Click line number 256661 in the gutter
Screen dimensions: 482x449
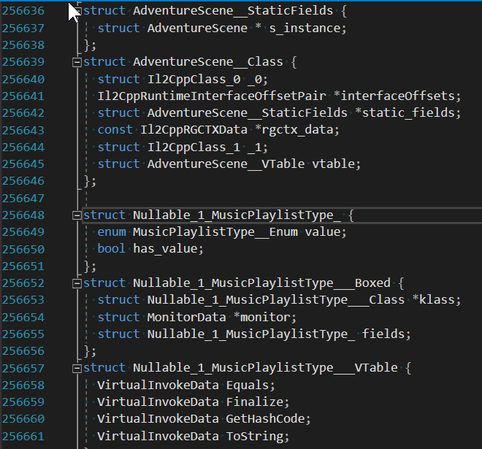pos(33,437)
